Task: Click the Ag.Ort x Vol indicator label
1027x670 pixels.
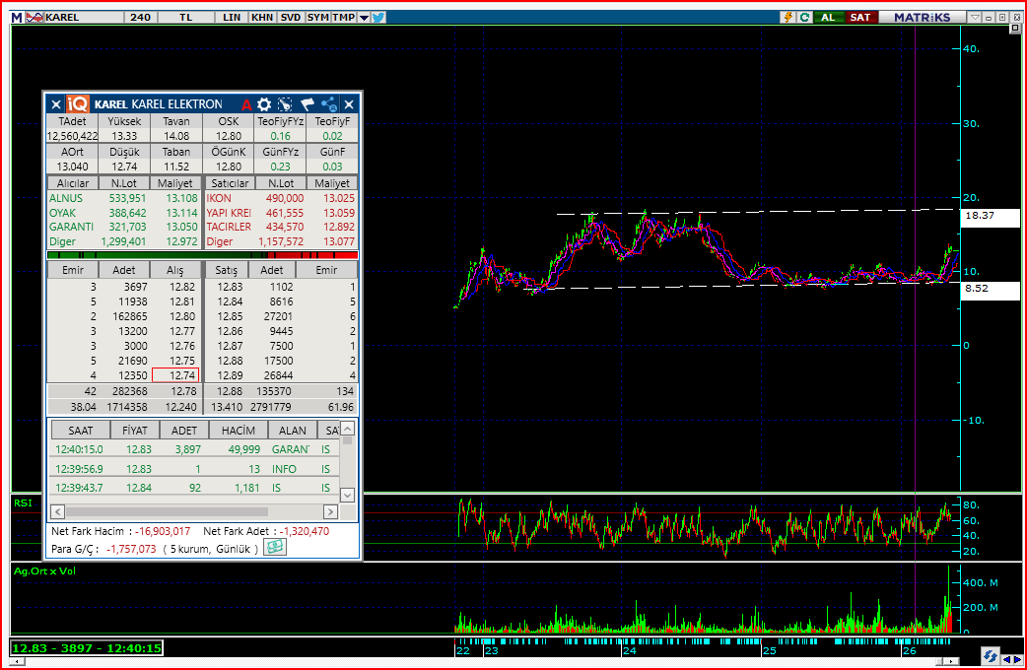Action: (44, 571)
